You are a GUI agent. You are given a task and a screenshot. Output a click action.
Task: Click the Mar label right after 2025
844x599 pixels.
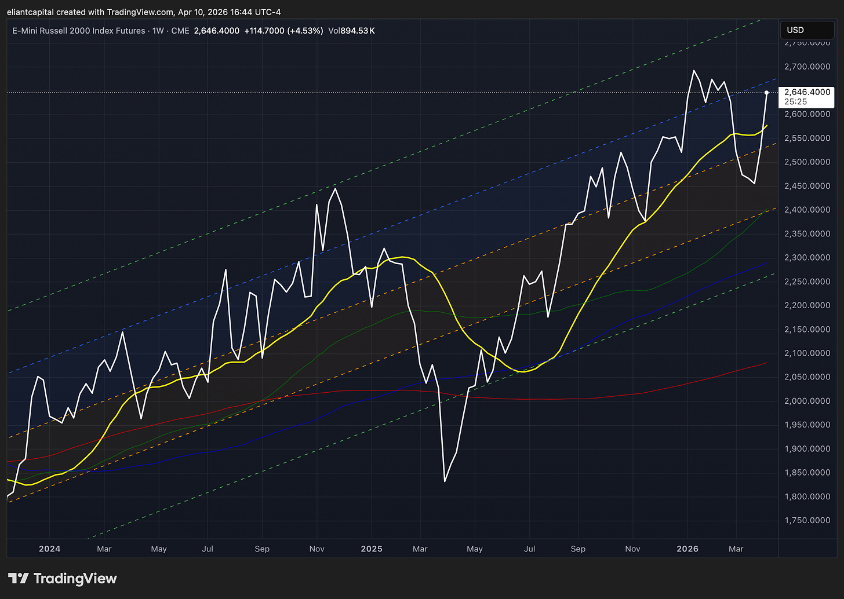click(x=420, y=549)
